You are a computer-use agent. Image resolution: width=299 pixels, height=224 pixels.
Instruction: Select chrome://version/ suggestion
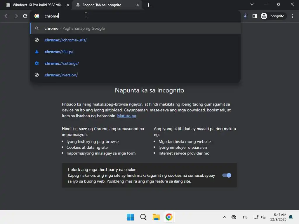[x=135, y=75]
